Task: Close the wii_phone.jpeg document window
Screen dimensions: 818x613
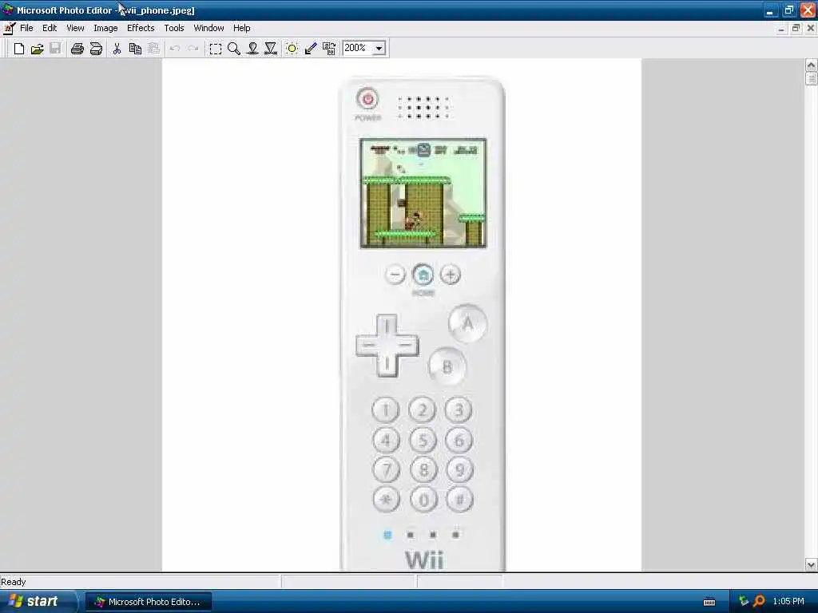Action: point(810,29)
